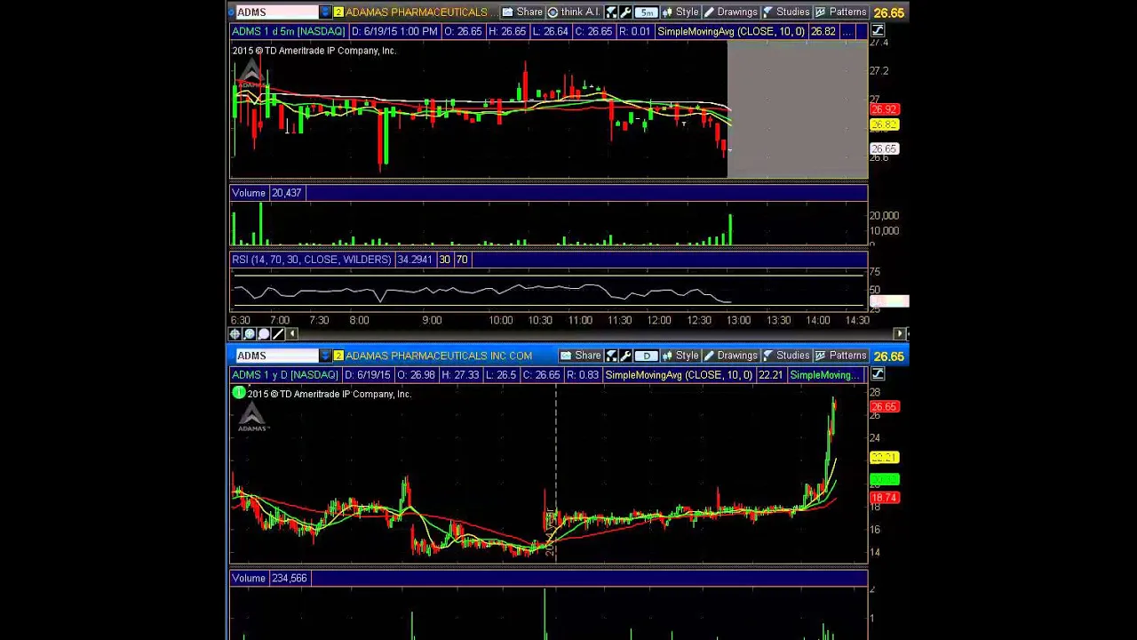
Task: Open the Studies menu on the top chart
Action: [785, 12]
